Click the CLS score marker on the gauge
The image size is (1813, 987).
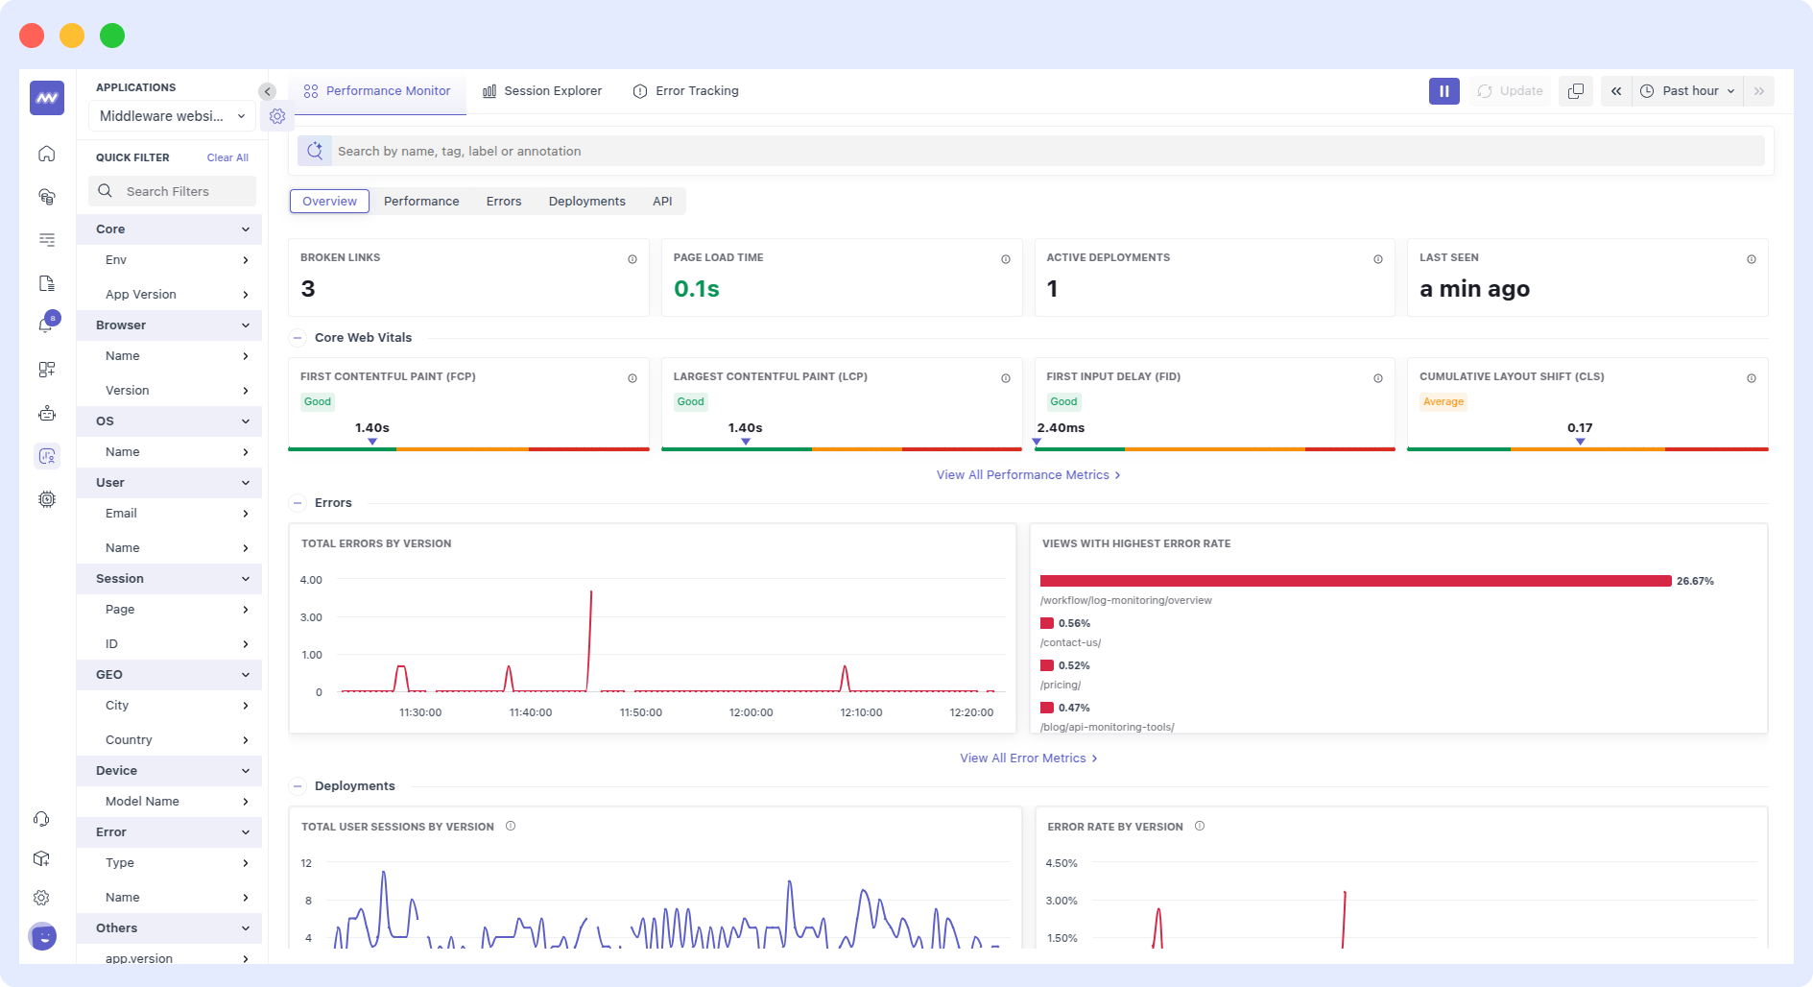click(1580, 443)
